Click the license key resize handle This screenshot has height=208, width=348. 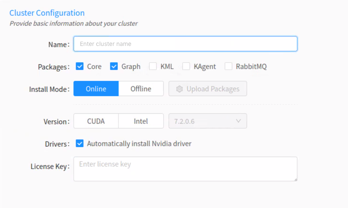point(295,180)
